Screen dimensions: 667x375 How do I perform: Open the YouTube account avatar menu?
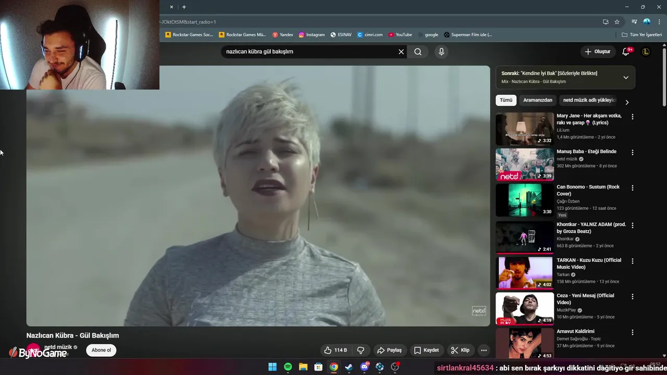[x=646, y=52]
